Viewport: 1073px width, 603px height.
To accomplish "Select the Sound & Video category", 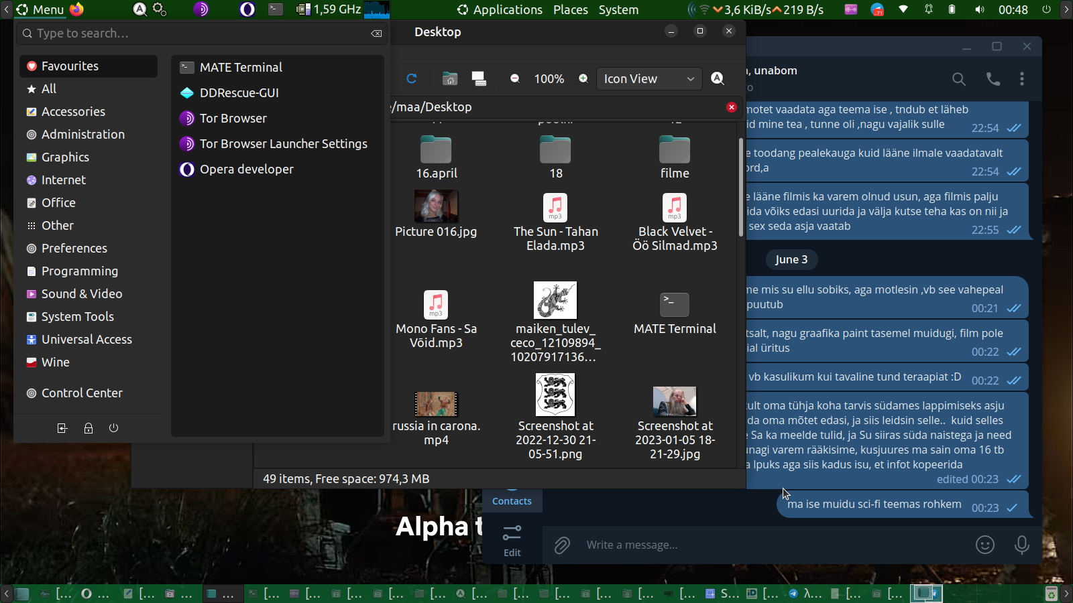I will click(81, 293).
